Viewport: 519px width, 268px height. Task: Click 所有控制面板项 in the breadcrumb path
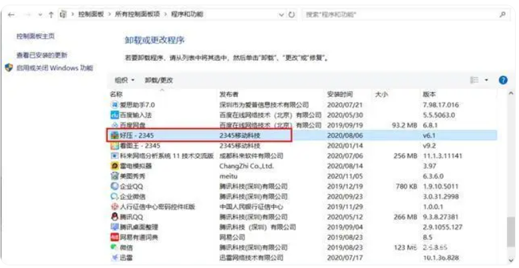pos(137,14)
